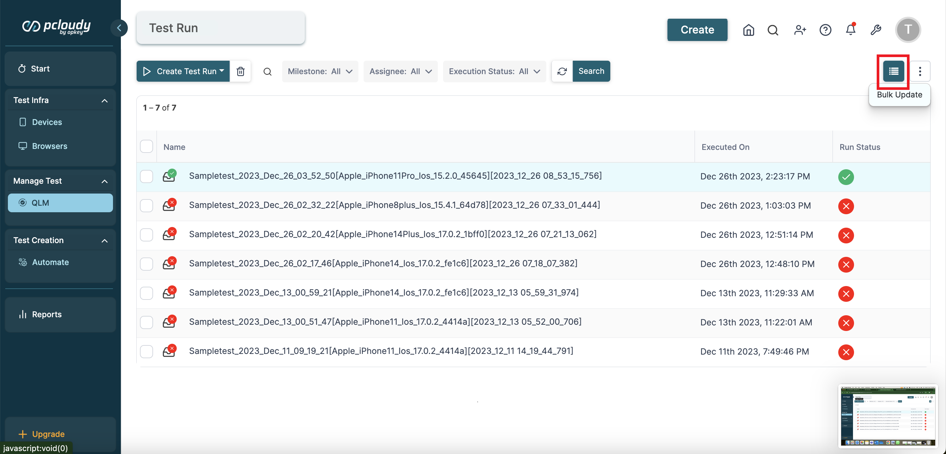This screenshot has width=946, height=454.
Task: Check the Dec_13_00_51_47 iPhone11 row
Action: click(x=146, y=322)
